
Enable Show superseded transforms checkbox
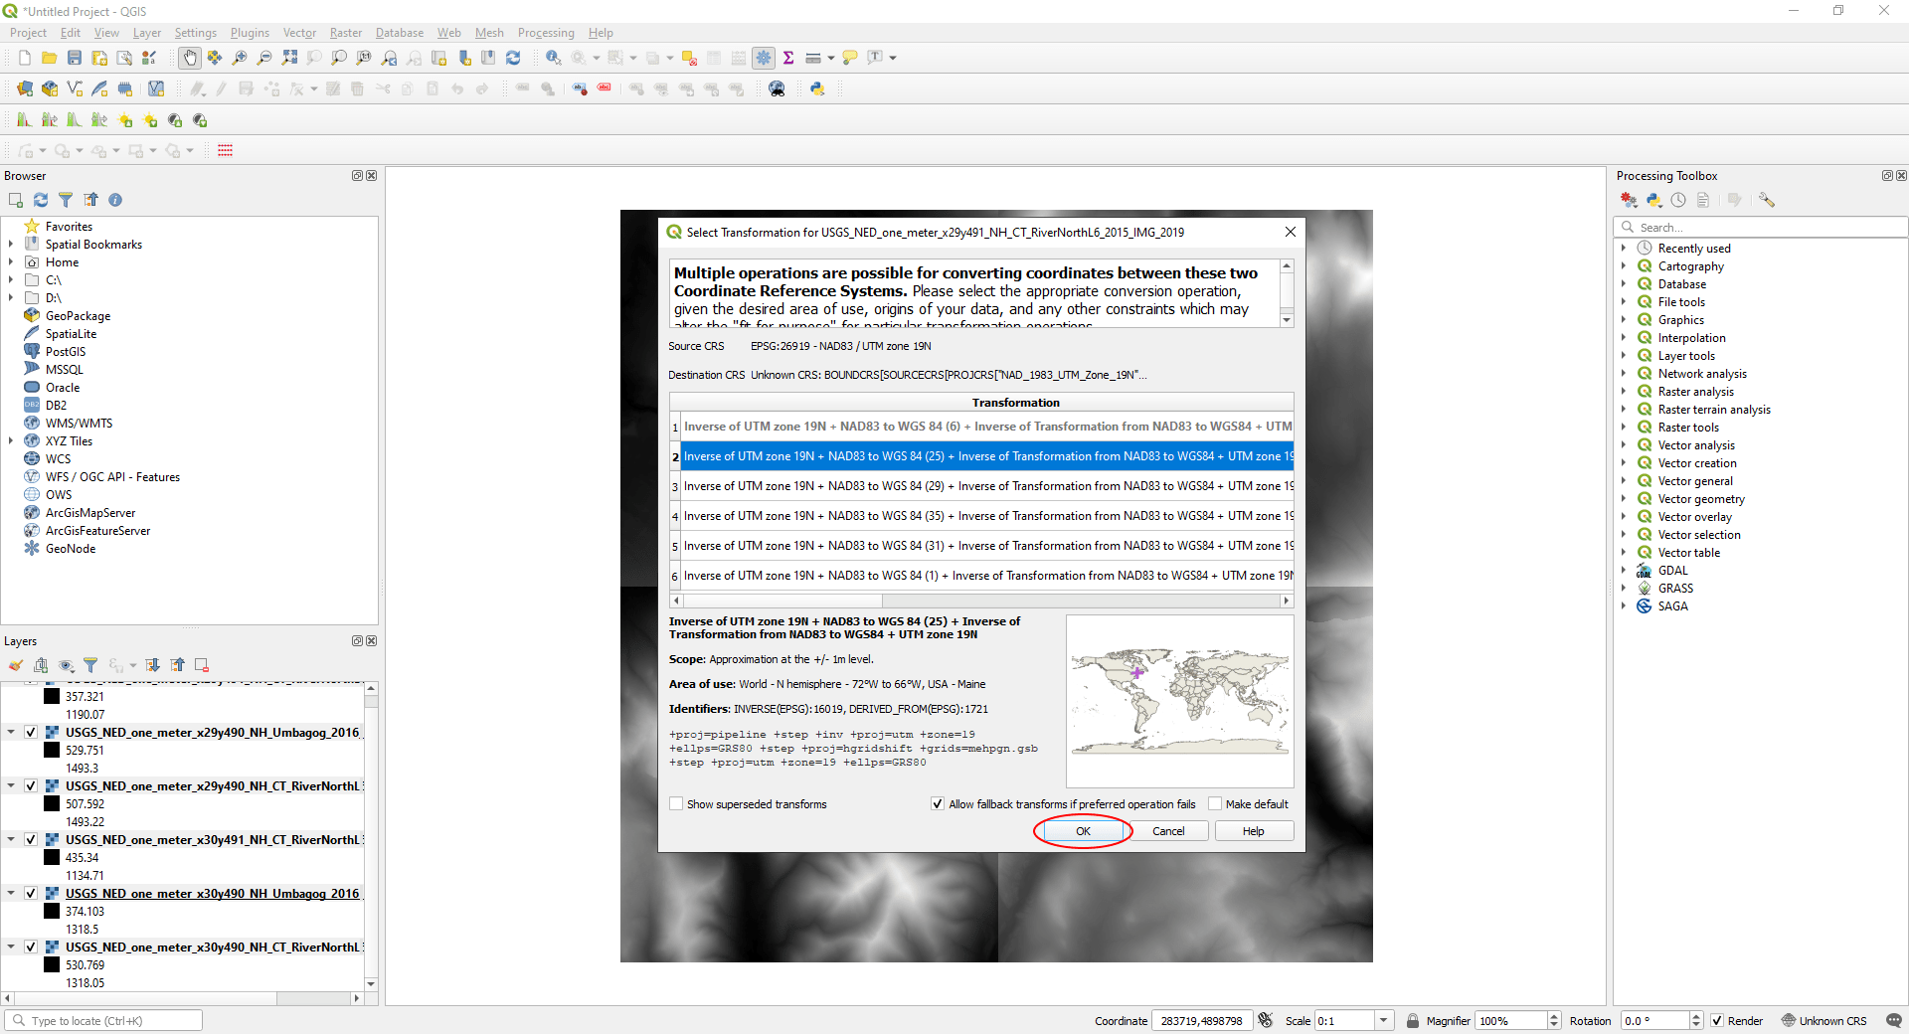(676, 803)
